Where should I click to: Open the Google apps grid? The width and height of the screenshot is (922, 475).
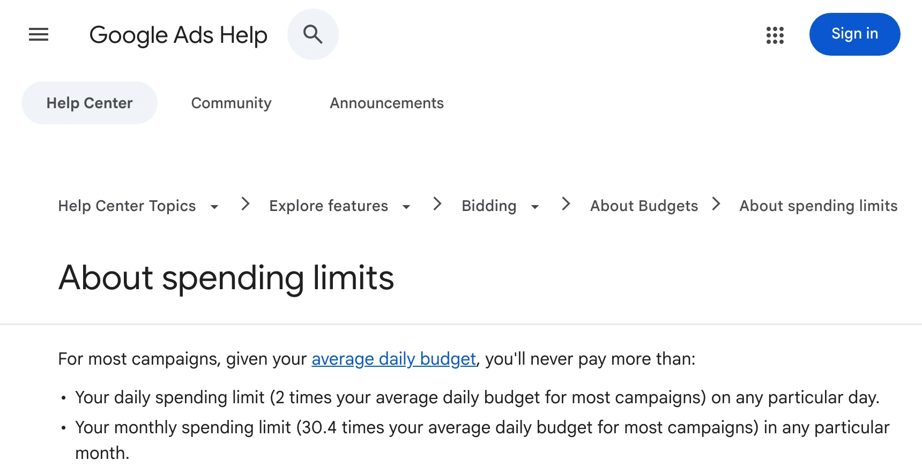pos(775,35)
